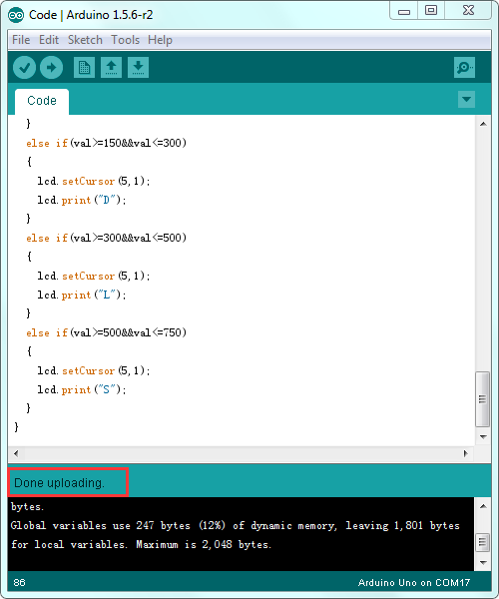This screenshot has height=599, width=499.
Task: Open the Serial Monitor magnifier icon
Action: pyautogui.click(x=464, y=68)
